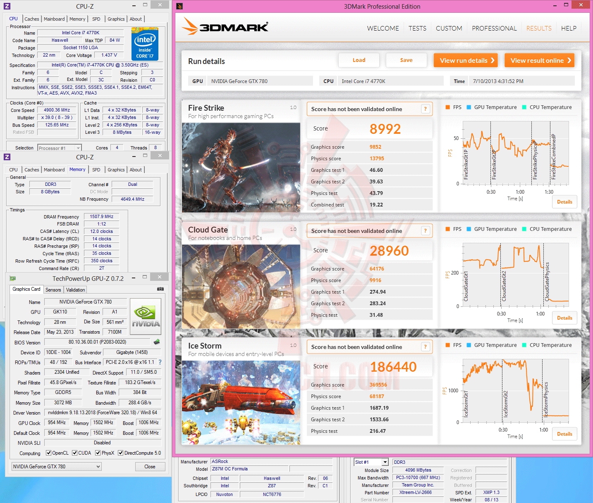Toggle the CUDA checkbox
Viewport: 593px width, 503px height.
(75, 453)
